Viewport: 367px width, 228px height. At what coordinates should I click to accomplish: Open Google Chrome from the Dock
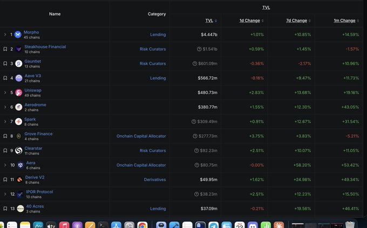point(142,225)
